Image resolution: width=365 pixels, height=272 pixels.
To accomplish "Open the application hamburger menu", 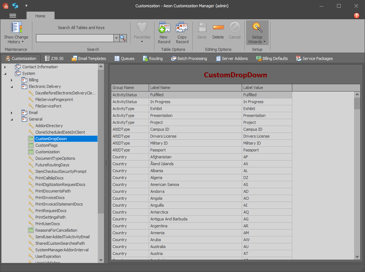I will click(x=13, y=16).
